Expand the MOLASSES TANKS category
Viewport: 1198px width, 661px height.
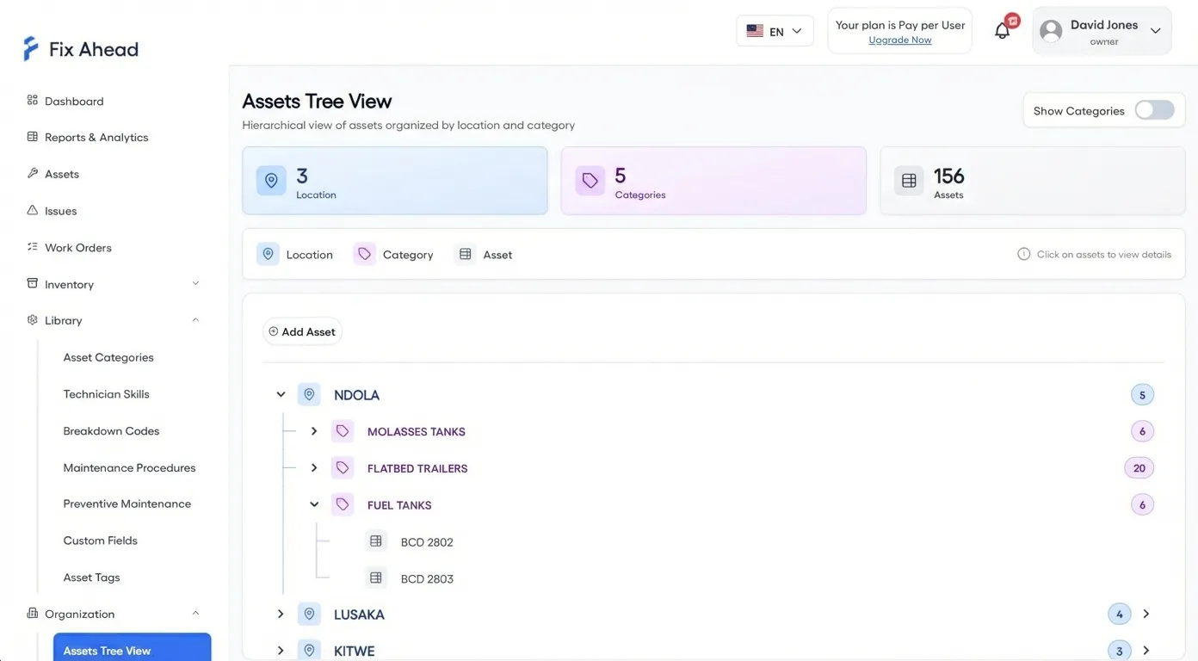314,431
